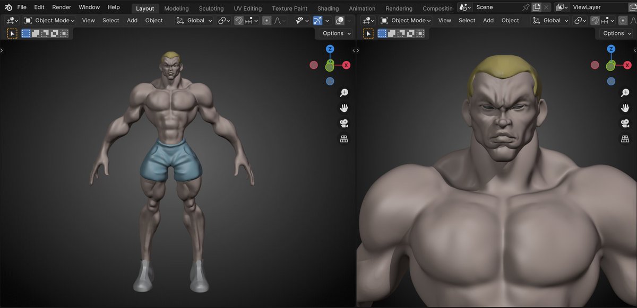This screenshot has height=308, width=637.
Task: Open gizmo settings dropdown arrow, left viewport
Action: [327, 21]
